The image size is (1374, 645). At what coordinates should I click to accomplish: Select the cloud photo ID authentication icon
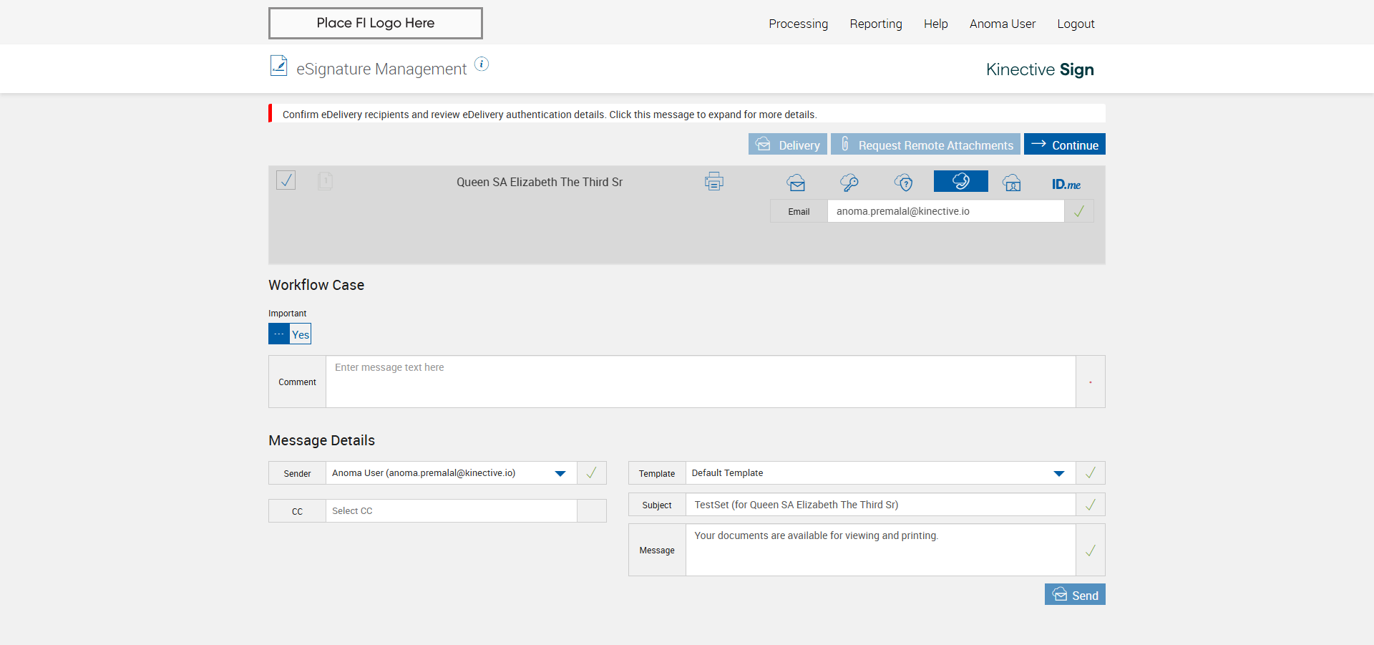(1012, 183)
